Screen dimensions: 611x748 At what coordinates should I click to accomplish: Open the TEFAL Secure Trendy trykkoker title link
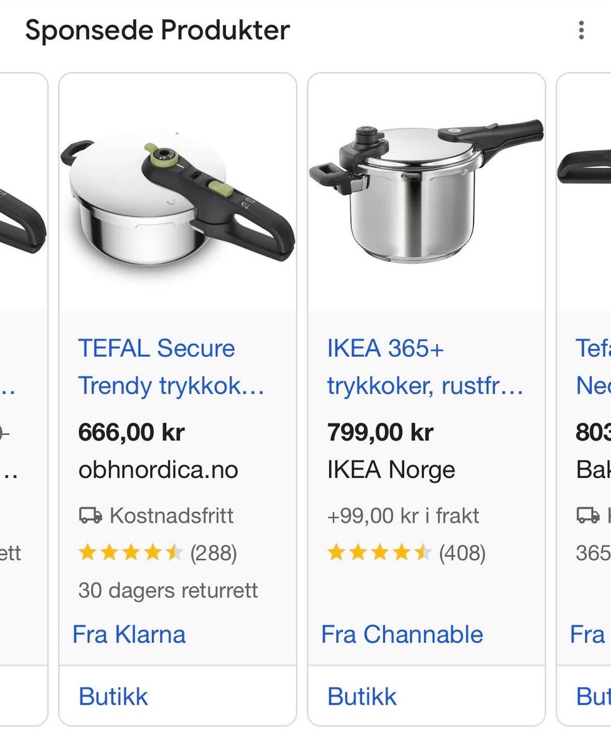[171, 367]
